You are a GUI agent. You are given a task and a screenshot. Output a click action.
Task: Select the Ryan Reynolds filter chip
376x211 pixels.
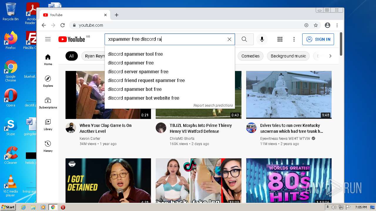93,56
